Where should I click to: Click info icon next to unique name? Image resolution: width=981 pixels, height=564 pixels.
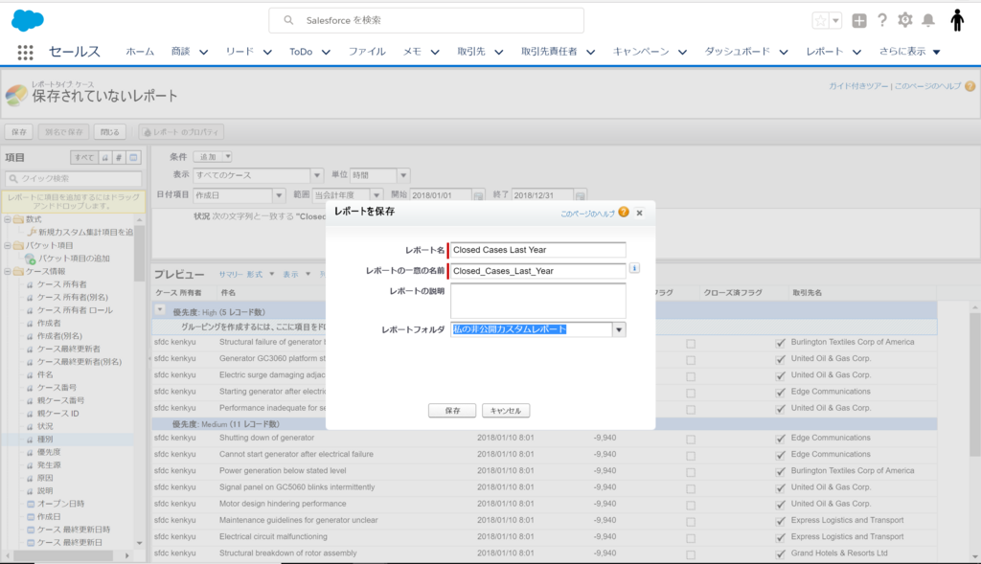634,268
